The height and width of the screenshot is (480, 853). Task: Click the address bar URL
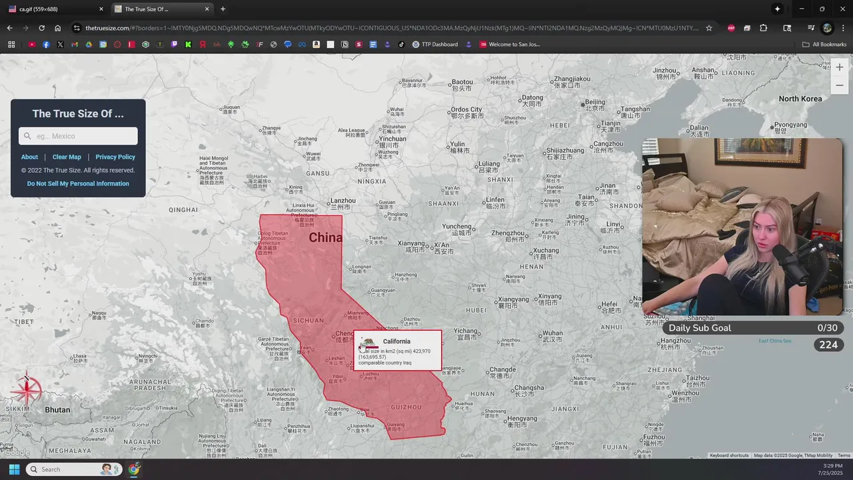[392, 28]
